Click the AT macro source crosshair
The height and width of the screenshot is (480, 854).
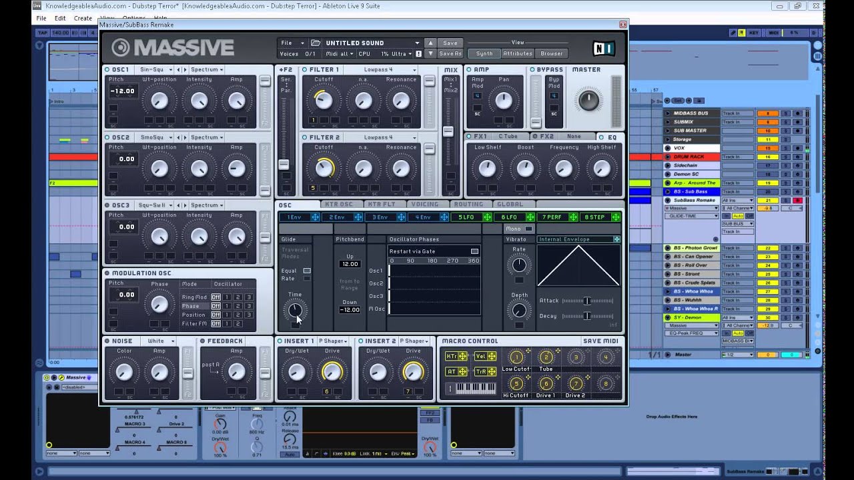tap(462, 372)
